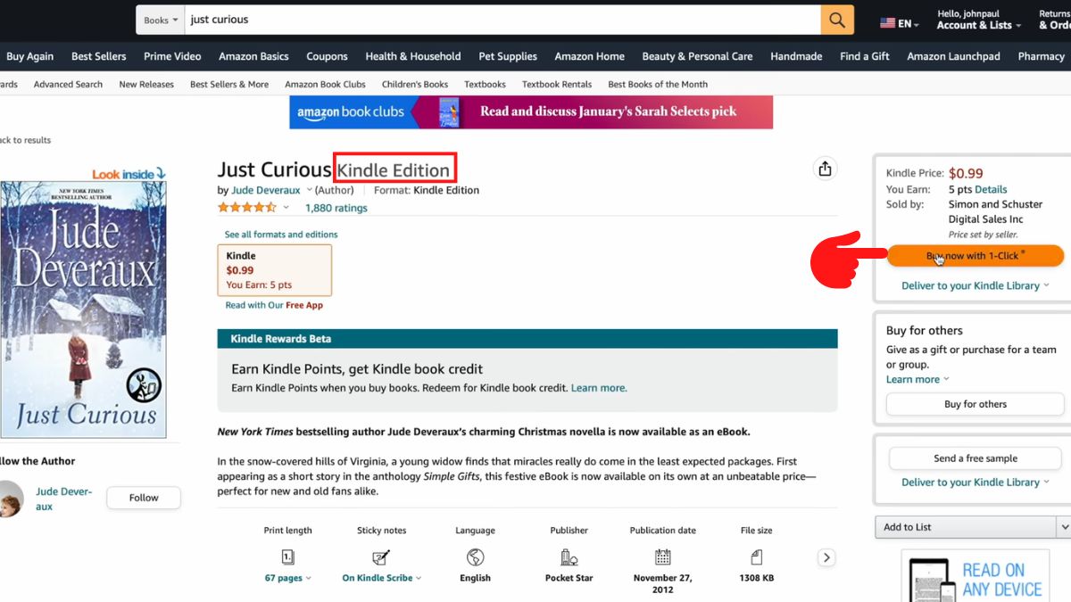Image resolution: width=1071 pixels, height=602 pixels.
Task: Open Amazon Basics in the navigation bar
Action: point(254,56)
